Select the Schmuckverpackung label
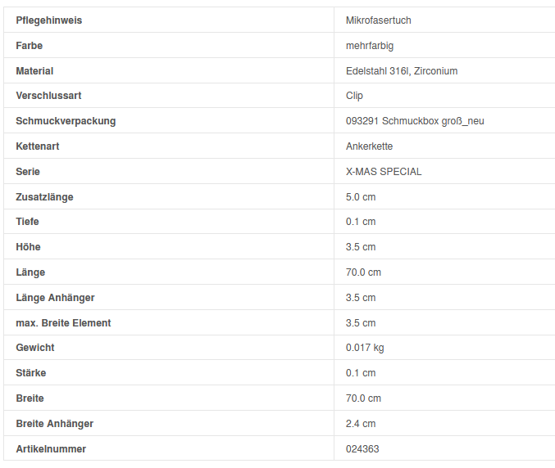The height and width of the screenshot is (468, 555). [66, 121]
